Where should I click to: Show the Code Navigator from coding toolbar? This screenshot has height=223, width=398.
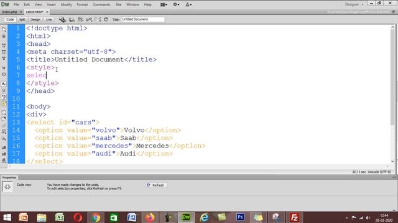(4, 37)
